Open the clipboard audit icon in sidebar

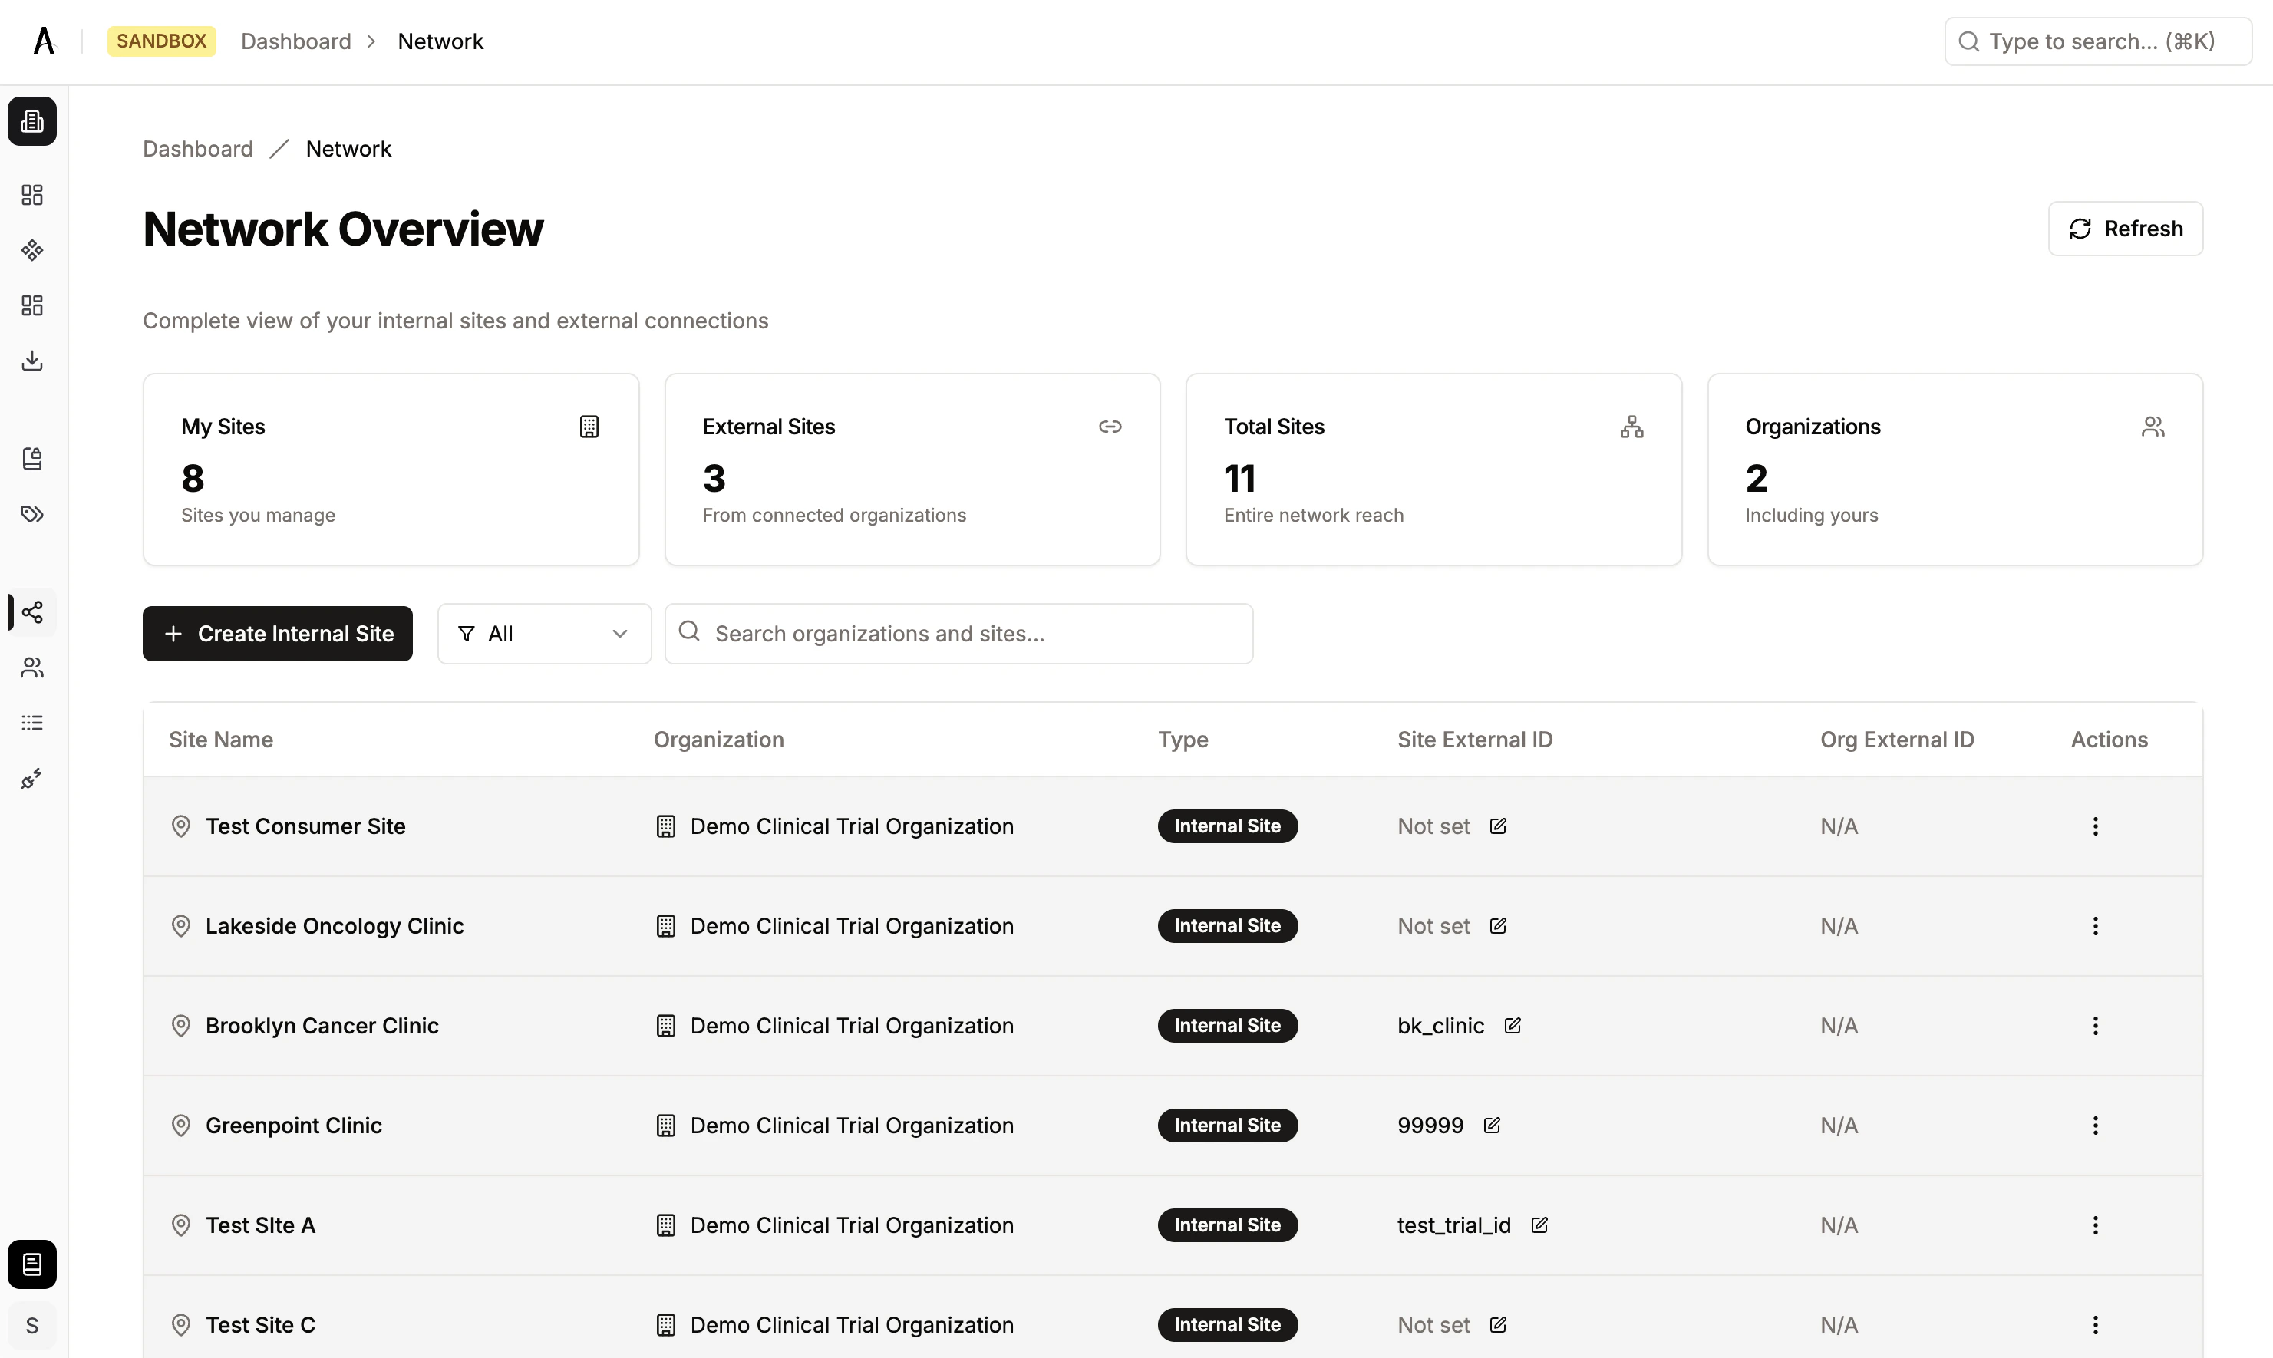[x=31, y=459]
